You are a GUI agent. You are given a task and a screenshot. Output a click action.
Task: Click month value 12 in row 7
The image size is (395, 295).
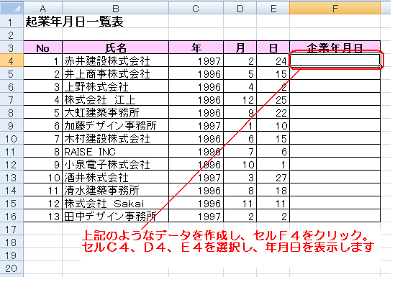240,99
